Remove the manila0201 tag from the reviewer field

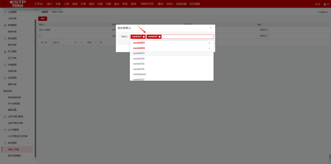144,37
